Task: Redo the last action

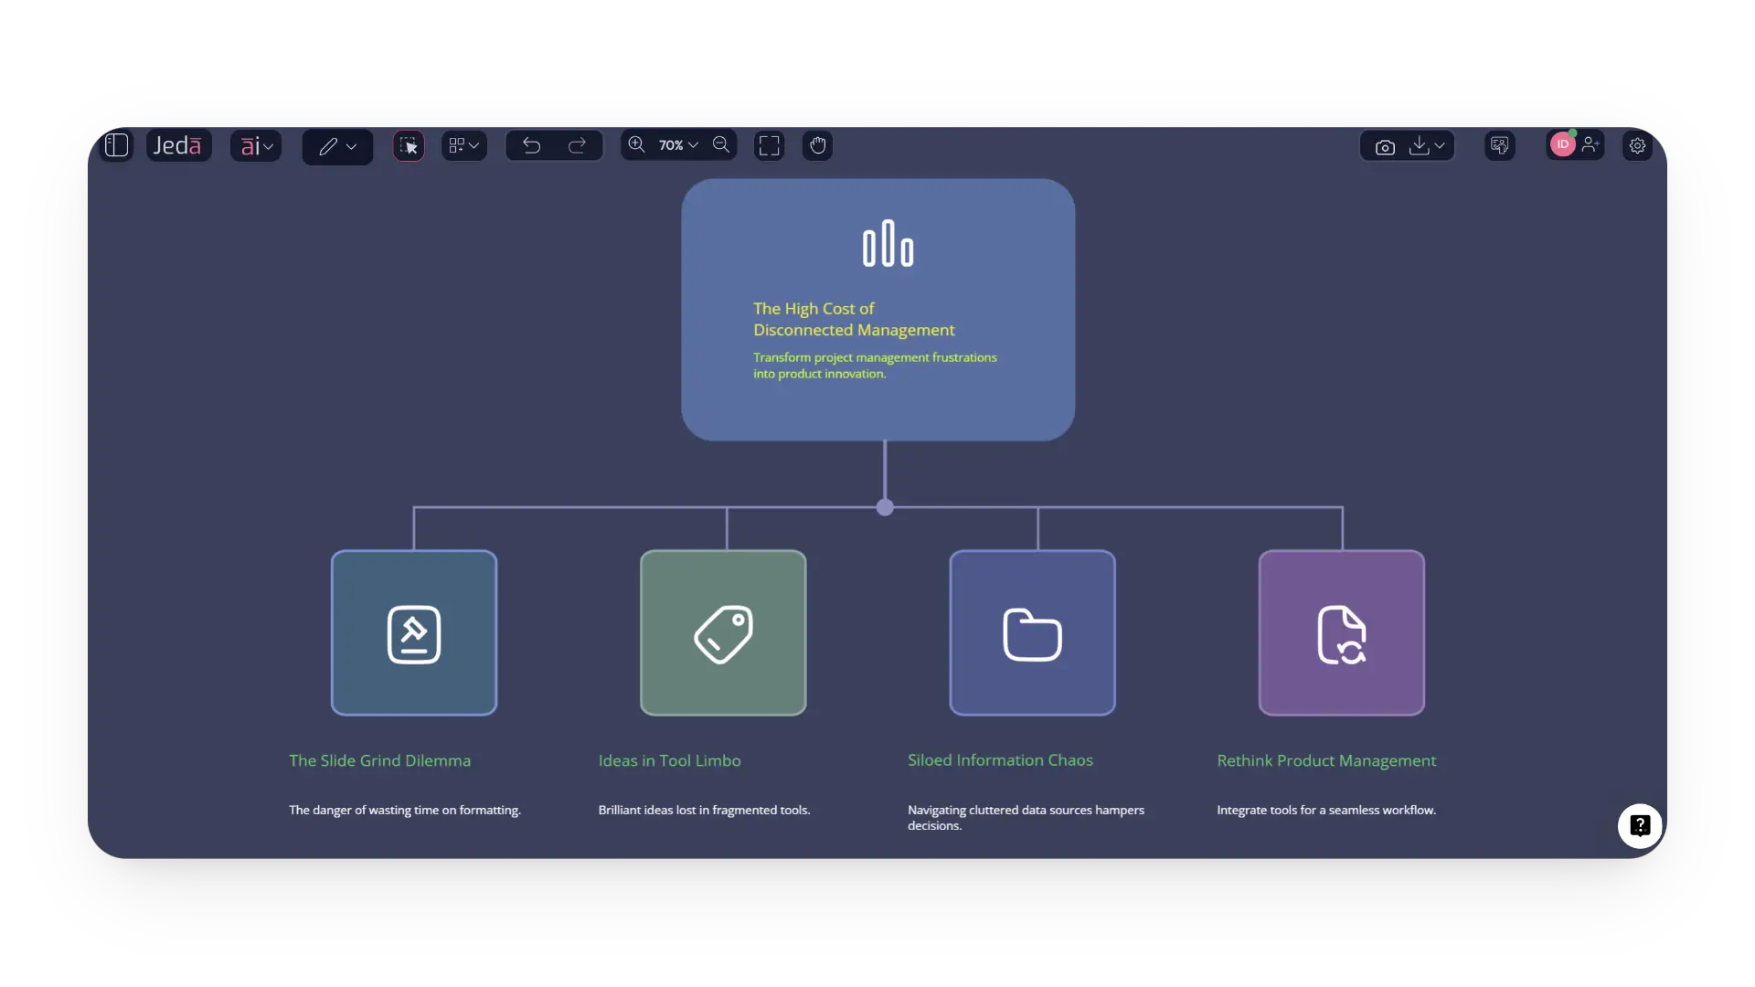Action: coord(578,145)
